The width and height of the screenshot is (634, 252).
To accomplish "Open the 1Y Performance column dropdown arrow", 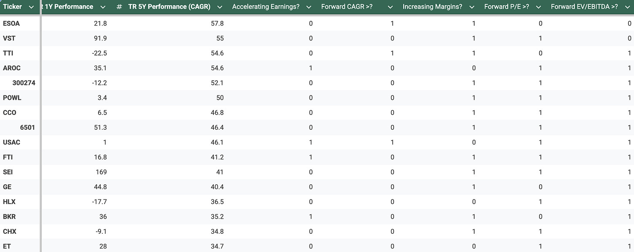I will point(103,7).
